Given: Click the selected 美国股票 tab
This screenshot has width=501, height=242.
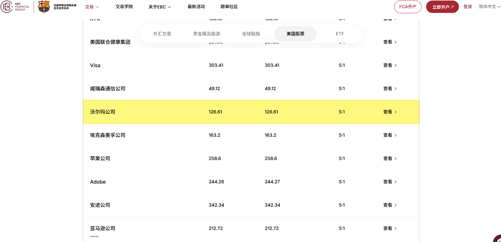Looking at the screenshot, I should [295, 33].
